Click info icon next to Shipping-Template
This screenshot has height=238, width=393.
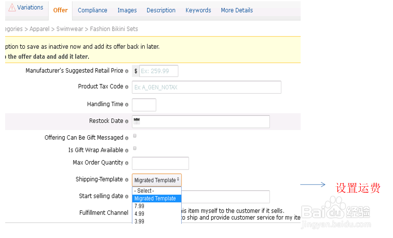coord(127,180)
